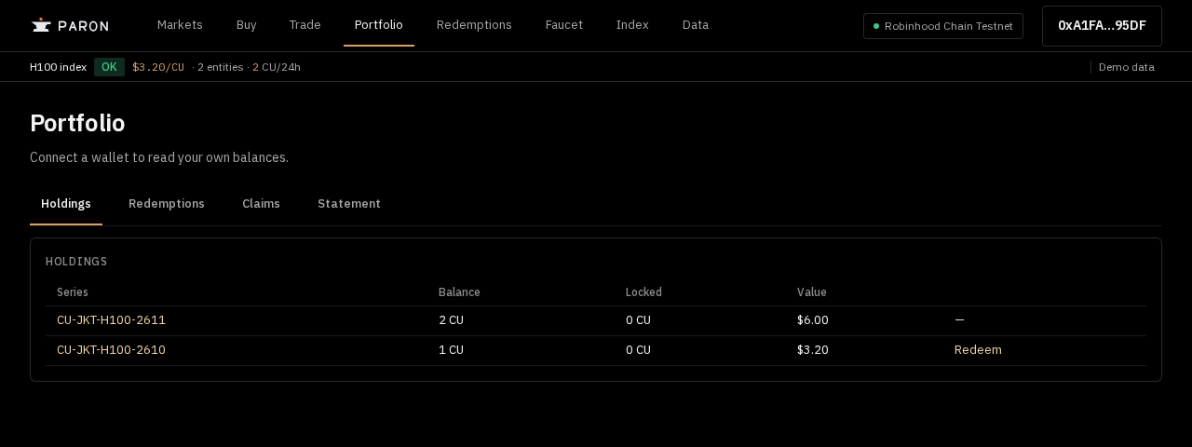Open series CU-JKT-H100-2611 link
This screenshot has width=1192, height=447.
point(111,320)
